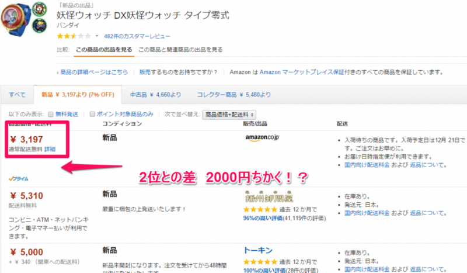Click the five-star rating of トーキン
The image size is (467, 273).
click(x=260, y=262)
